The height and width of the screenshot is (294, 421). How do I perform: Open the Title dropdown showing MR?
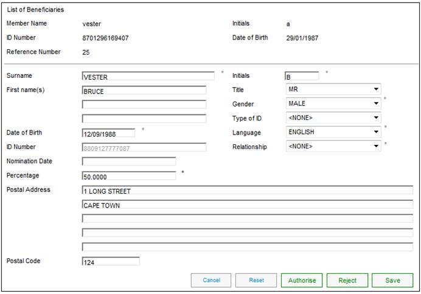[x=333, y=89]
